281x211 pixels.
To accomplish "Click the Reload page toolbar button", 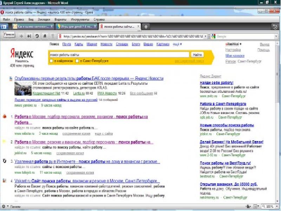I will click(37, 36).
